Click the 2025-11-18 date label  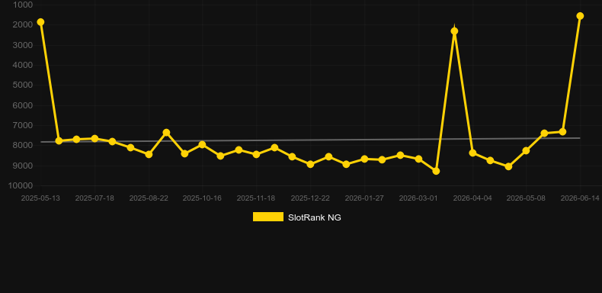tap(256, 198)
